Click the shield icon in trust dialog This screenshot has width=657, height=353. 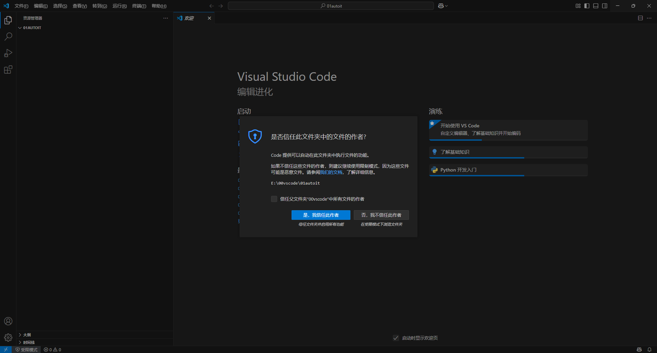click(x=255, y=136)
